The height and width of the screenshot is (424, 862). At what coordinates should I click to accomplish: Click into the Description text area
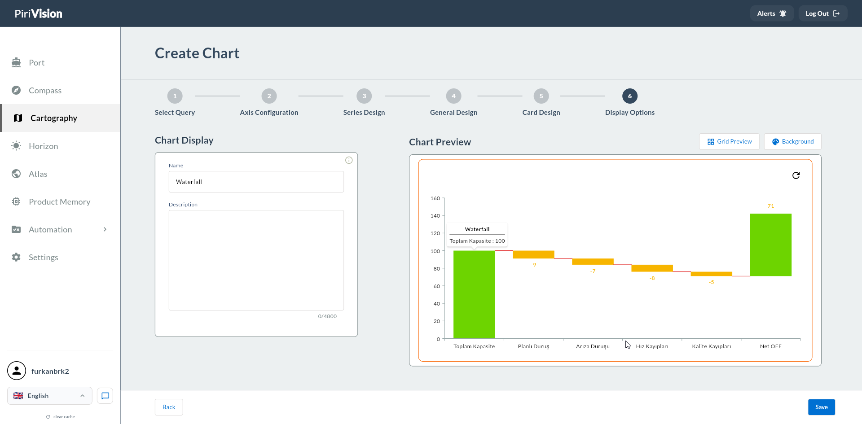[256, 260]
